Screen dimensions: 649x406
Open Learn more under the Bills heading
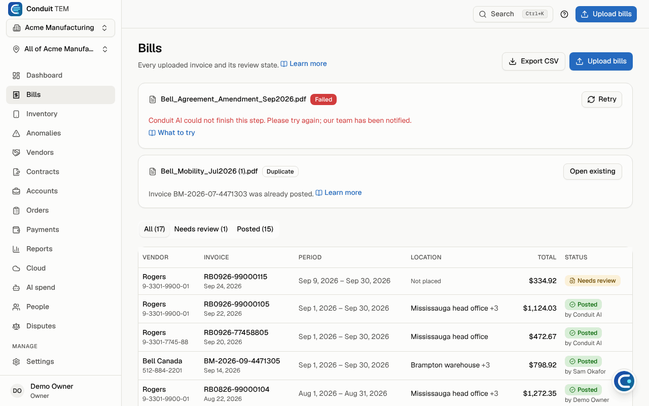304,64
